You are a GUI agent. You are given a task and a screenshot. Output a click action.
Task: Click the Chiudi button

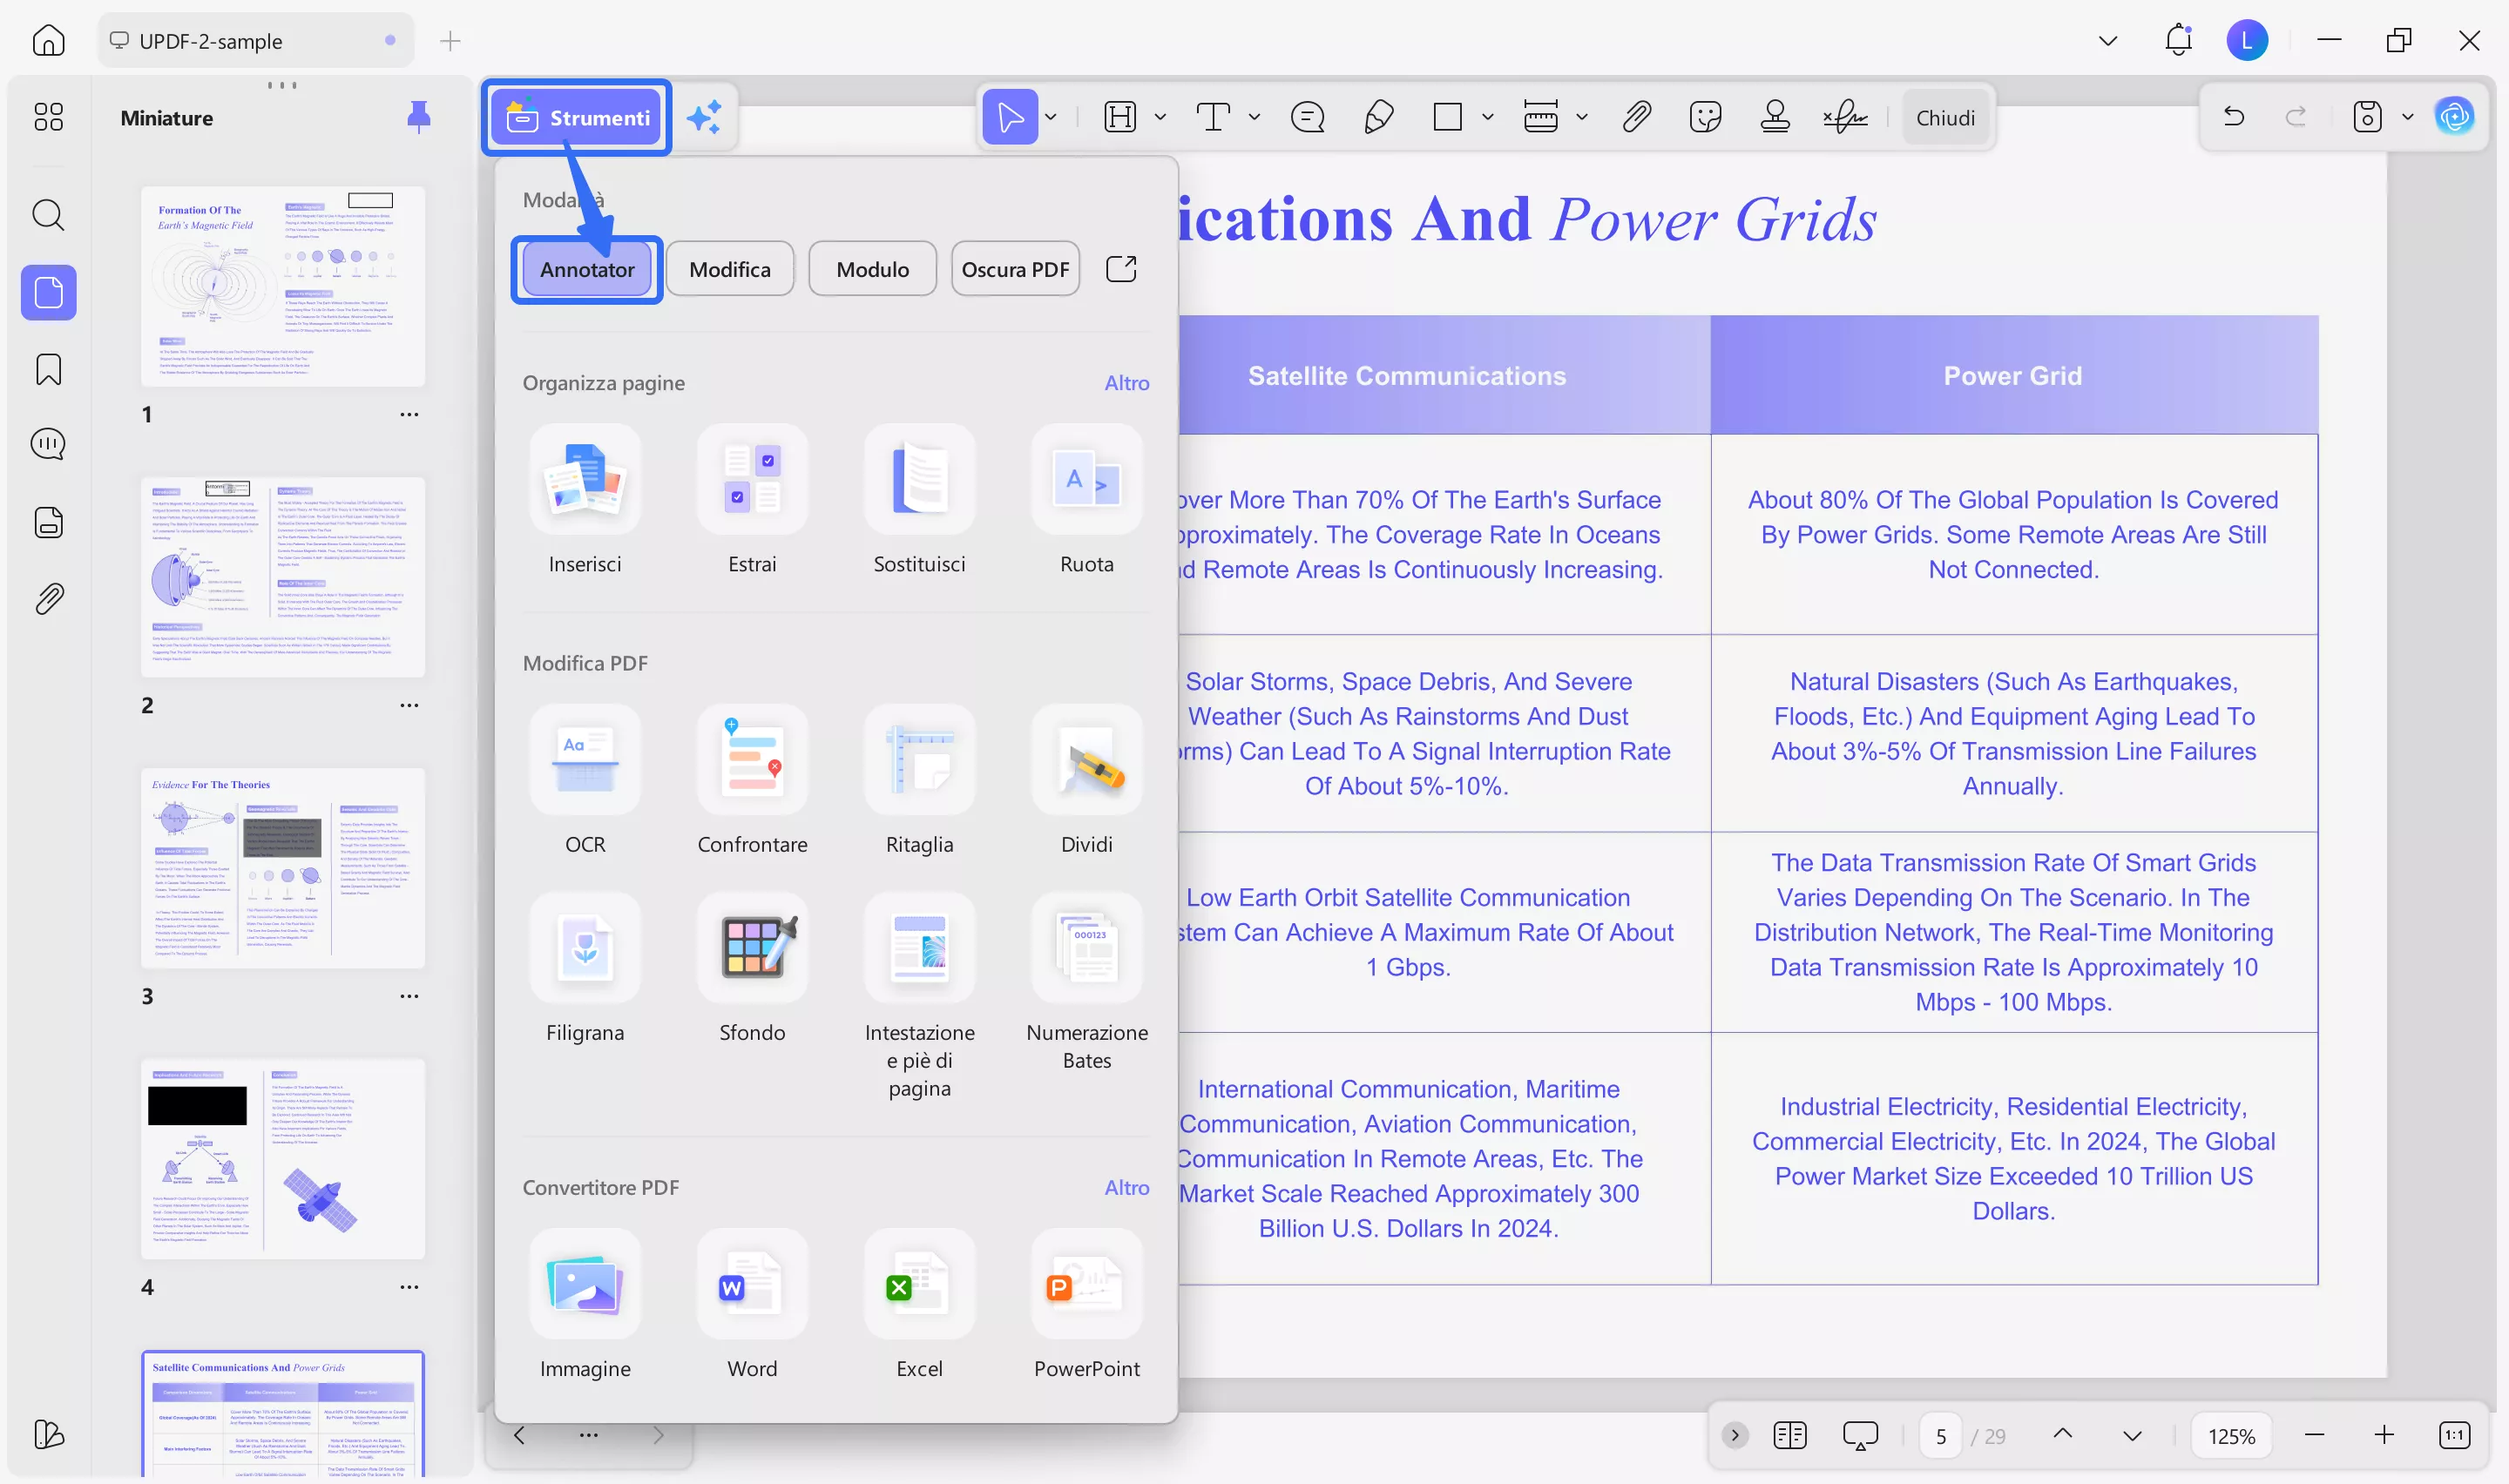click(x=1945, y=117)
